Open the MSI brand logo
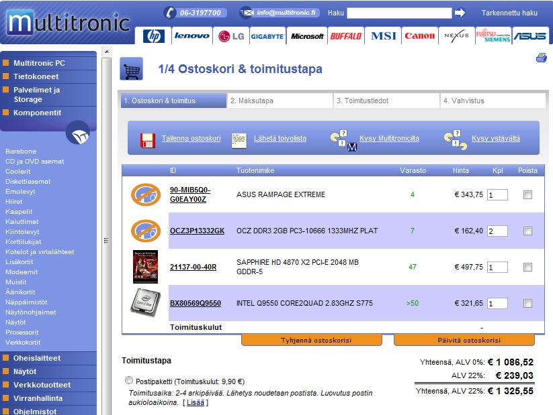 pyautogui.click(x=384, y=36)
